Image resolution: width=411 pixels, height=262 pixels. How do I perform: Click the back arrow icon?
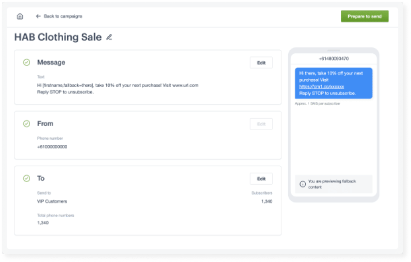38,16
